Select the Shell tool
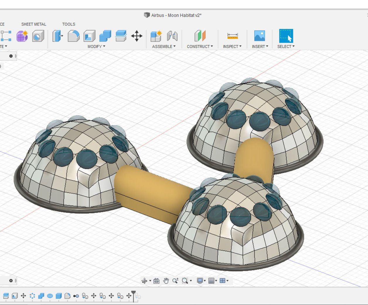Screen dimensions: 368x305 [x=90, y=36]
